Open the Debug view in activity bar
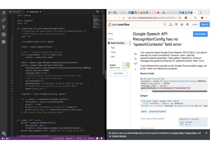This screenshot has width=210, height=149. click(4, 34)
